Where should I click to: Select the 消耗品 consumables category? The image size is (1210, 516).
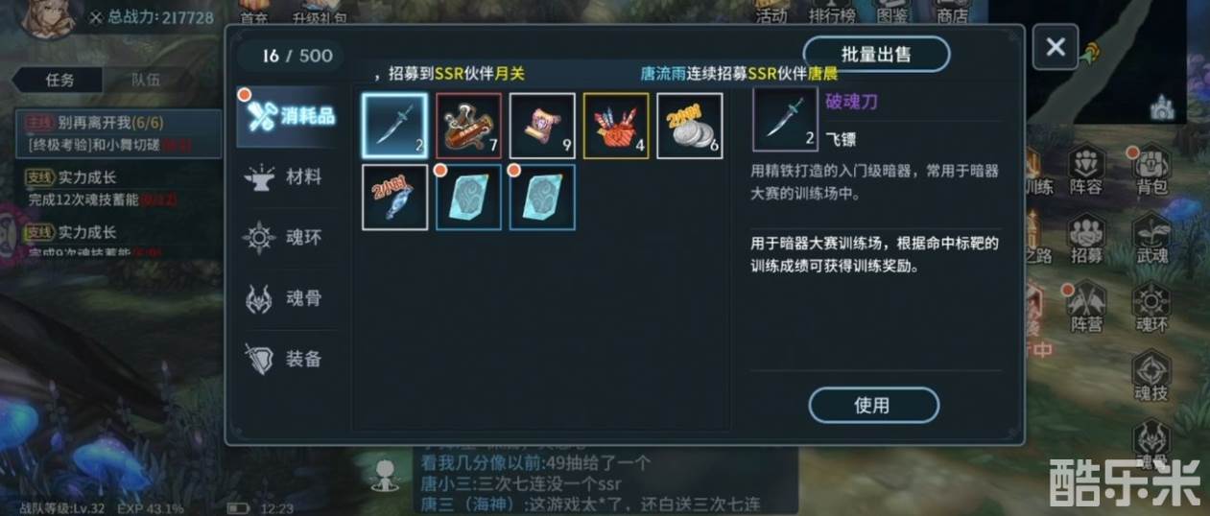tap(287, 116)
